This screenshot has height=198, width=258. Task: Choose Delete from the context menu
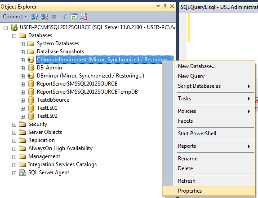208,168
